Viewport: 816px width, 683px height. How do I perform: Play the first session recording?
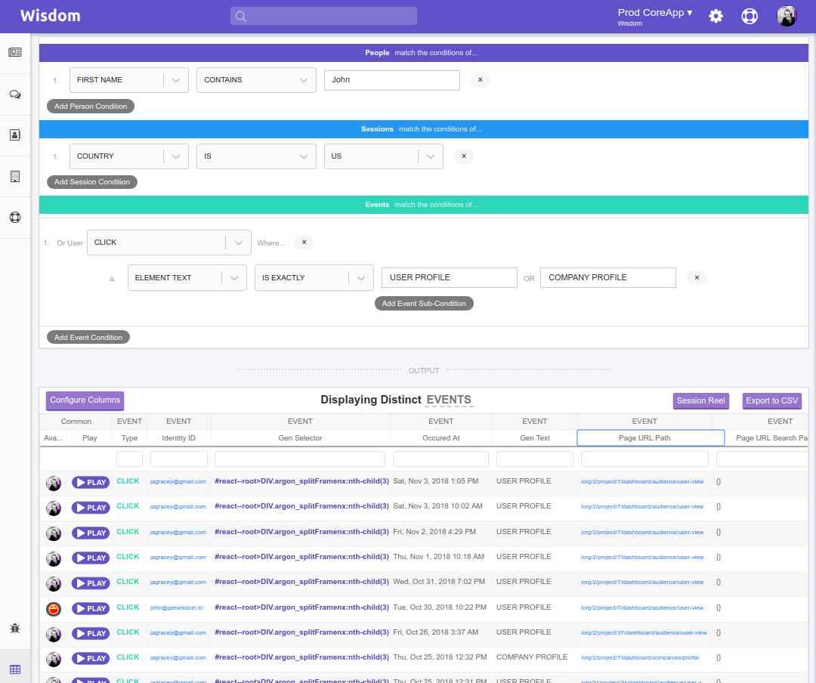(91, 483)
